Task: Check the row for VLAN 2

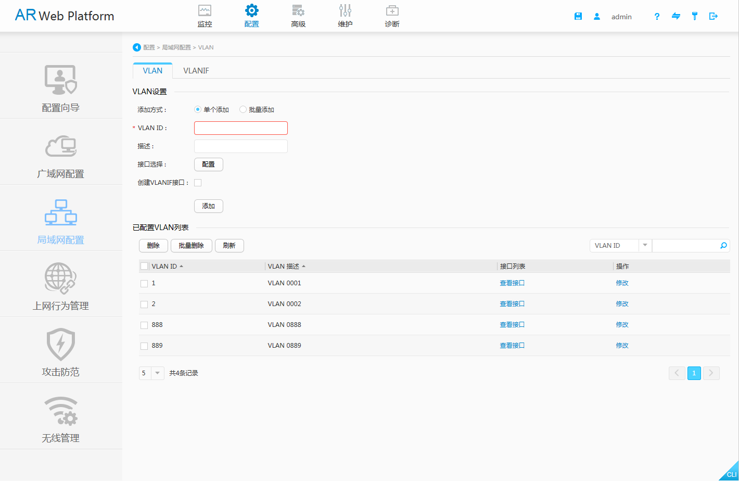Action: (x=144, y=305)
